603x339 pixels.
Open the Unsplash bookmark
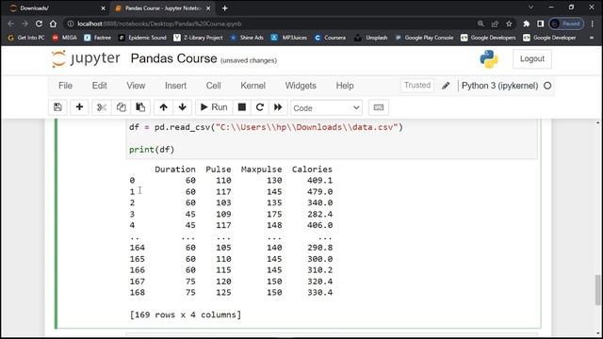(x=371, y=38)
